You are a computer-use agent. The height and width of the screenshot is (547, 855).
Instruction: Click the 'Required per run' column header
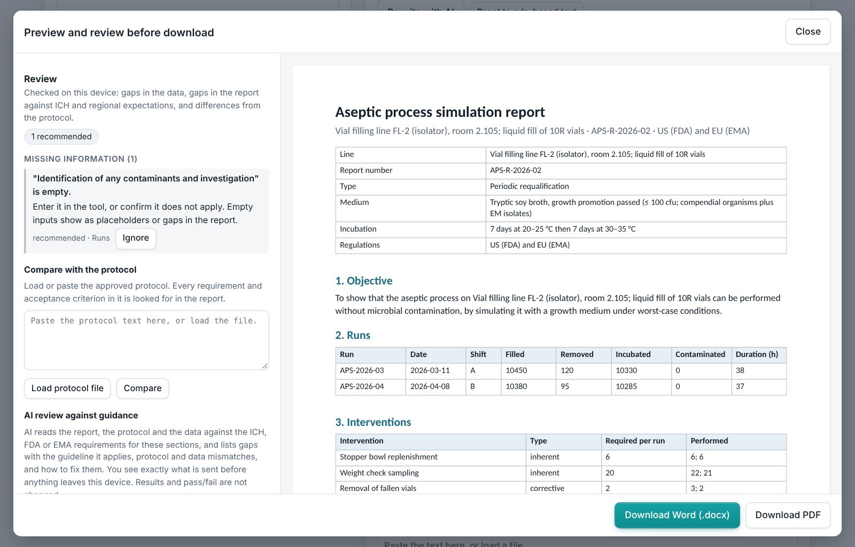643,441
